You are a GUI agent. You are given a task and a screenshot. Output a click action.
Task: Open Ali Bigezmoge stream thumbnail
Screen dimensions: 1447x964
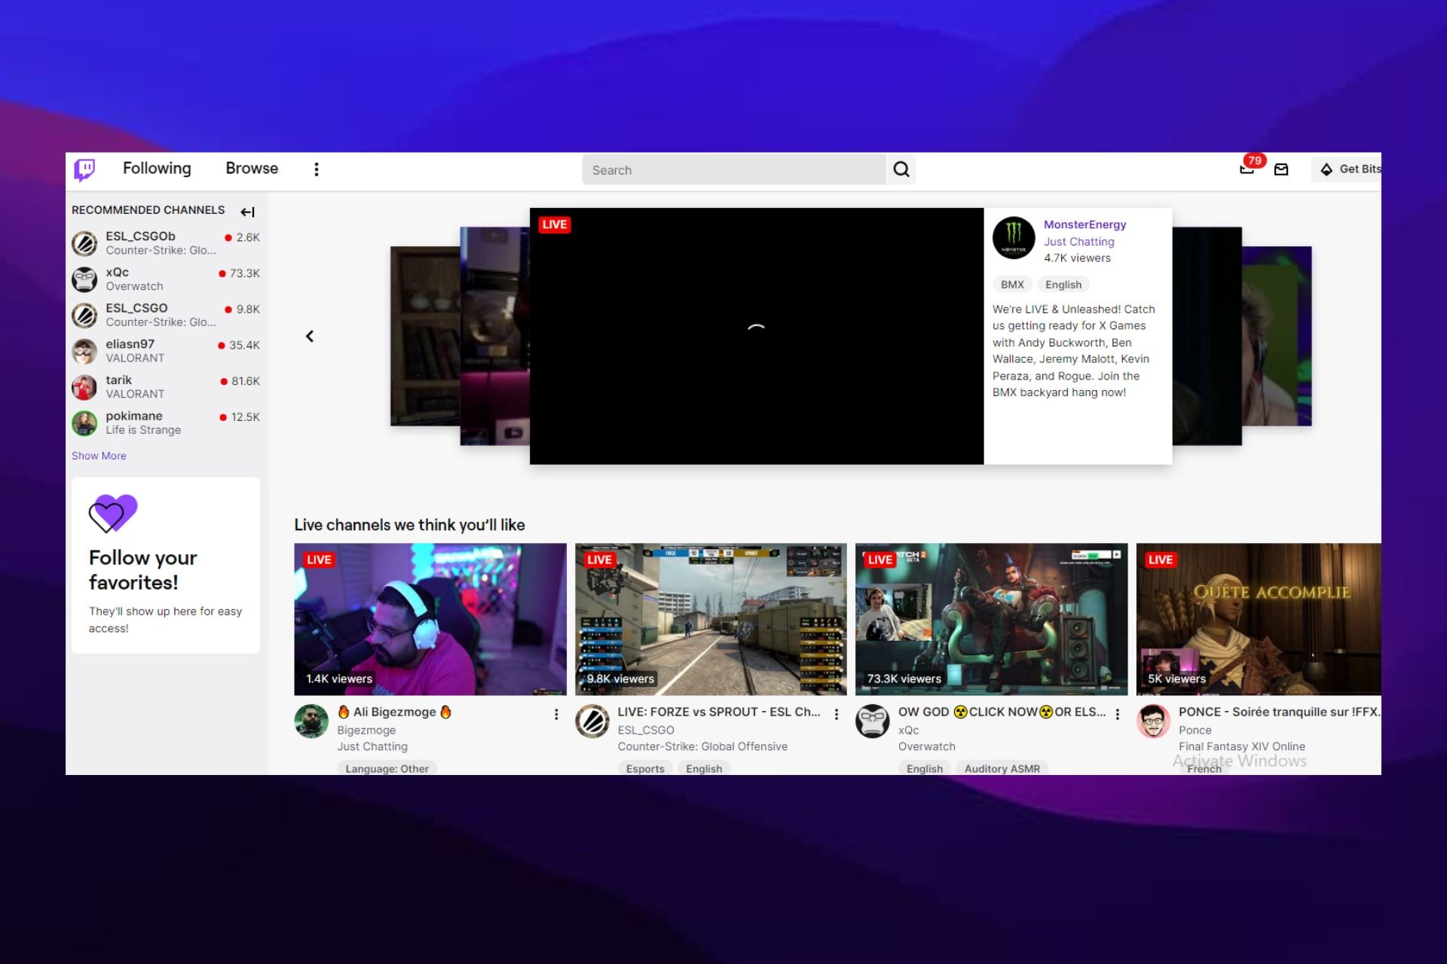coord(430,619)
